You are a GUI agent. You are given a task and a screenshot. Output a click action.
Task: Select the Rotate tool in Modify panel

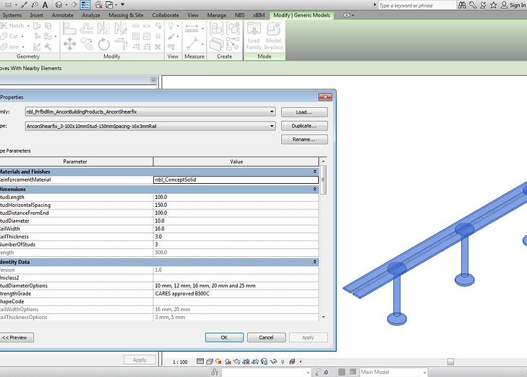click(103, 43)
